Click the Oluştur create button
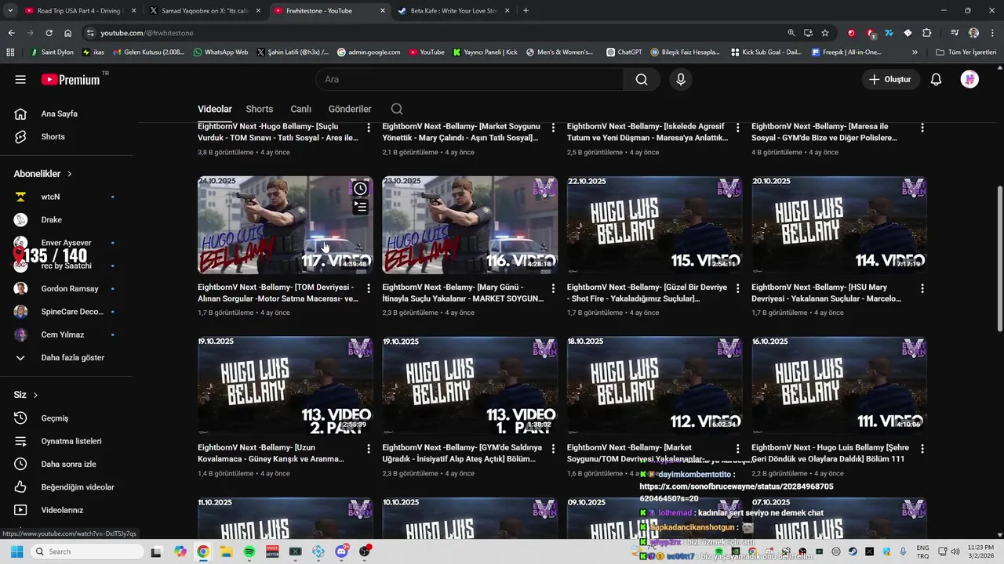The height and width of the screenshot is (564, 1004). pyautogui.click(x=890, y=79)
